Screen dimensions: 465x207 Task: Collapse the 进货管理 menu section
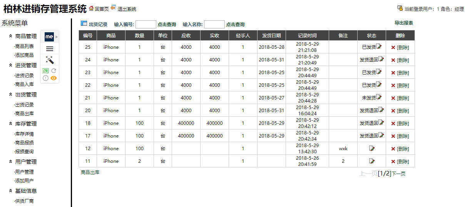tap(10, 65)
